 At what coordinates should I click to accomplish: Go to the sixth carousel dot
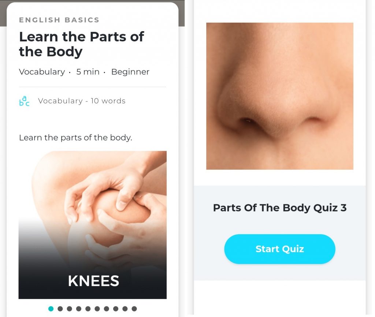point(97,309)
